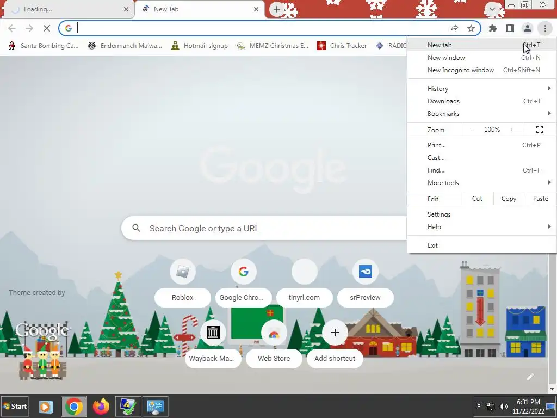Open Settings from the menu
This screenshot has width=557, height=418.
click(x=482, y=214)
